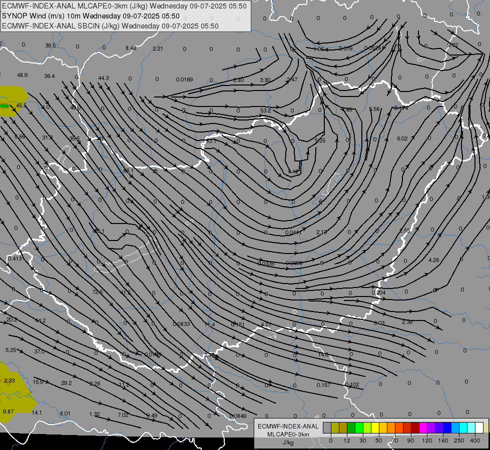Select the white swatch at the scale's end
This screenshot has height=450, width=490.
point(479,428)
